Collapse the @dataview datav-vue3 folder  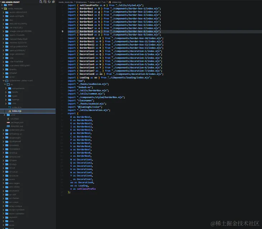pyautogui.click(x=4, y=81)
